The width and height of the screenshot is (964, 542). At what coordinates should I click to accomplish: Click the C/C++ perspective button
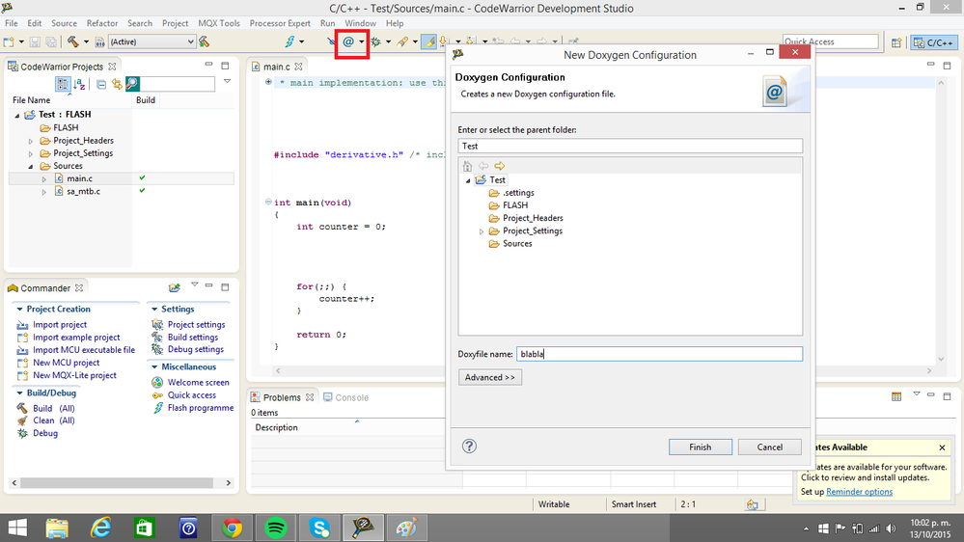[933, 42]
